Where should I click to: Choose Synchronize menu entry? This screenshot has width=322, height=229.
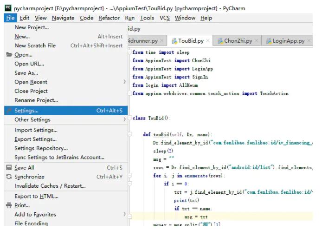click(66, 177)
